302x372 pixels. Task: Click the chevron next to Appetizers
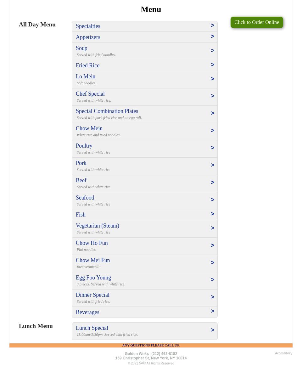click(x=212, y=37)
